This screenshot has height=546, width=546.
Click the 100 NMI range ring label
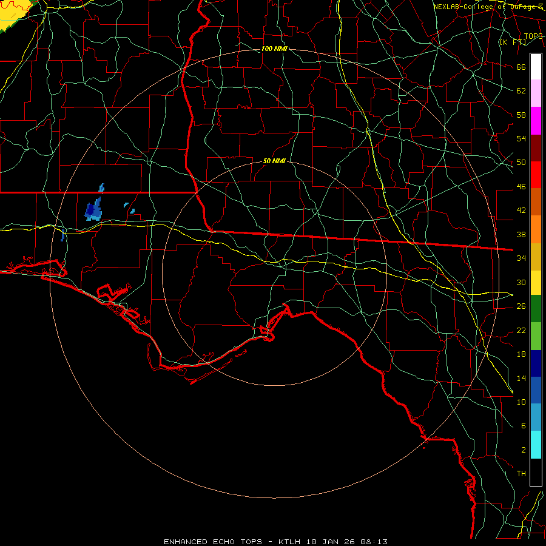[274, 49]
